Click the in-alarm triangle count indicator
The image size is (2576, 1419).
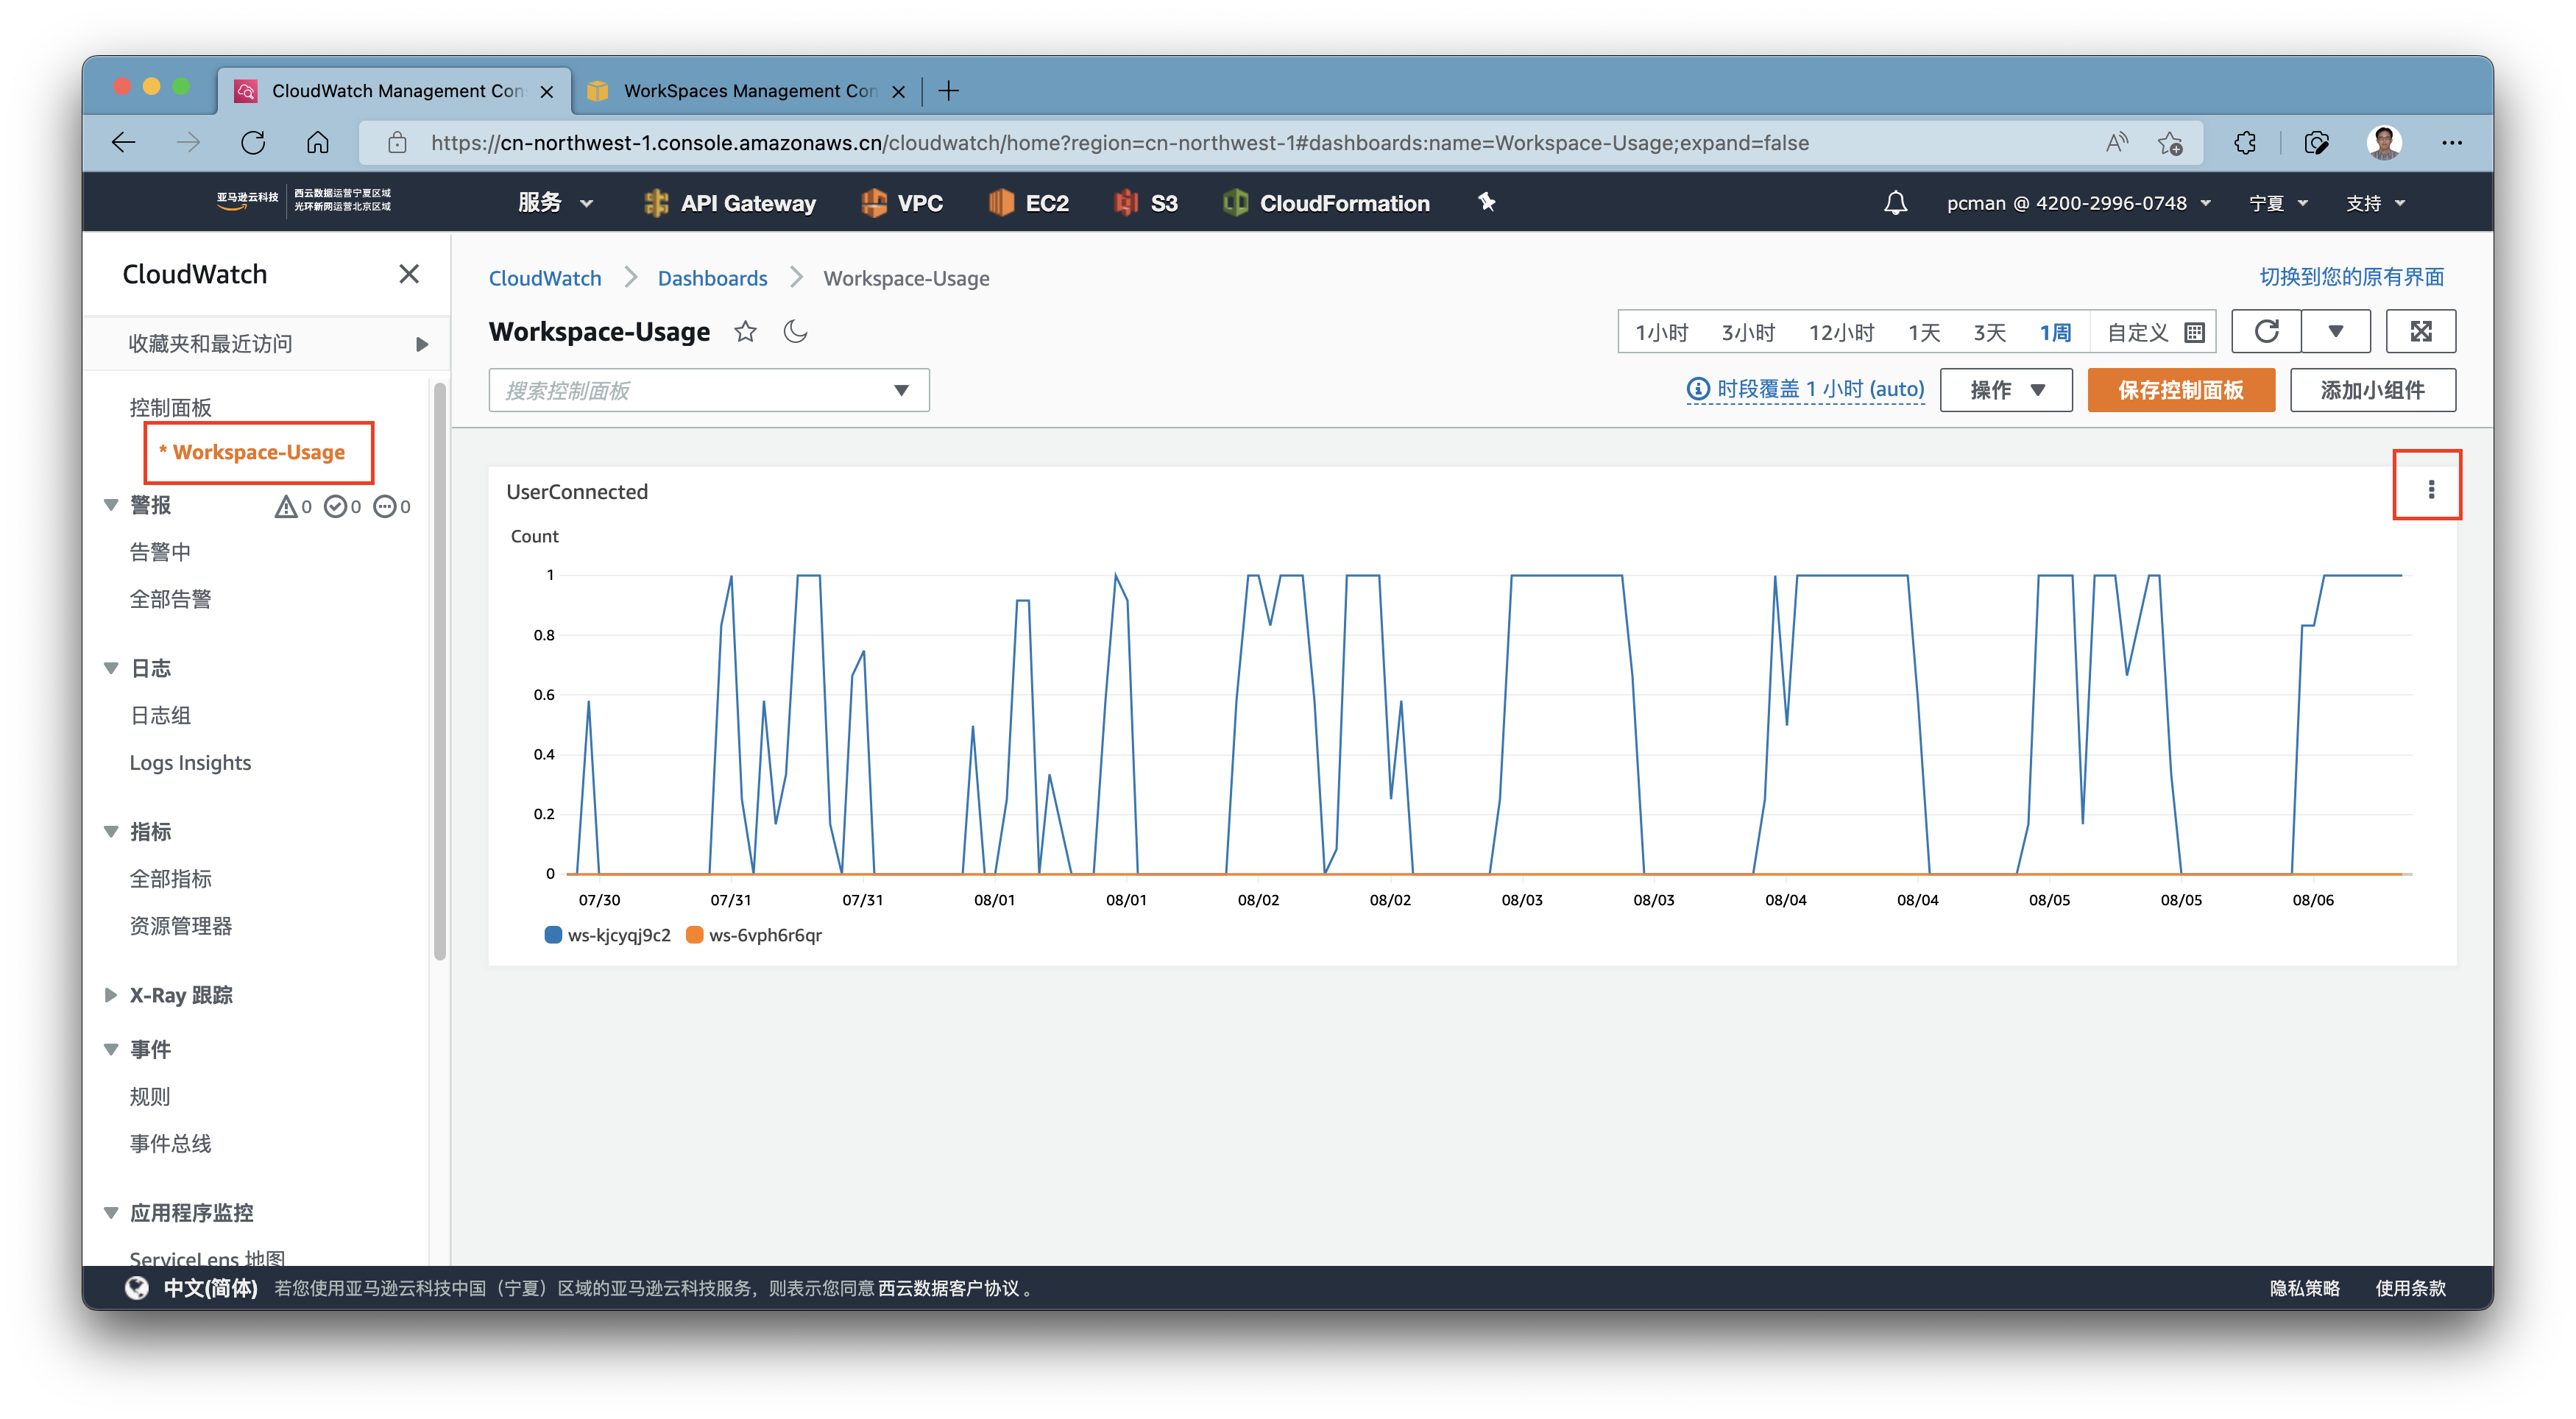point(293,507)
